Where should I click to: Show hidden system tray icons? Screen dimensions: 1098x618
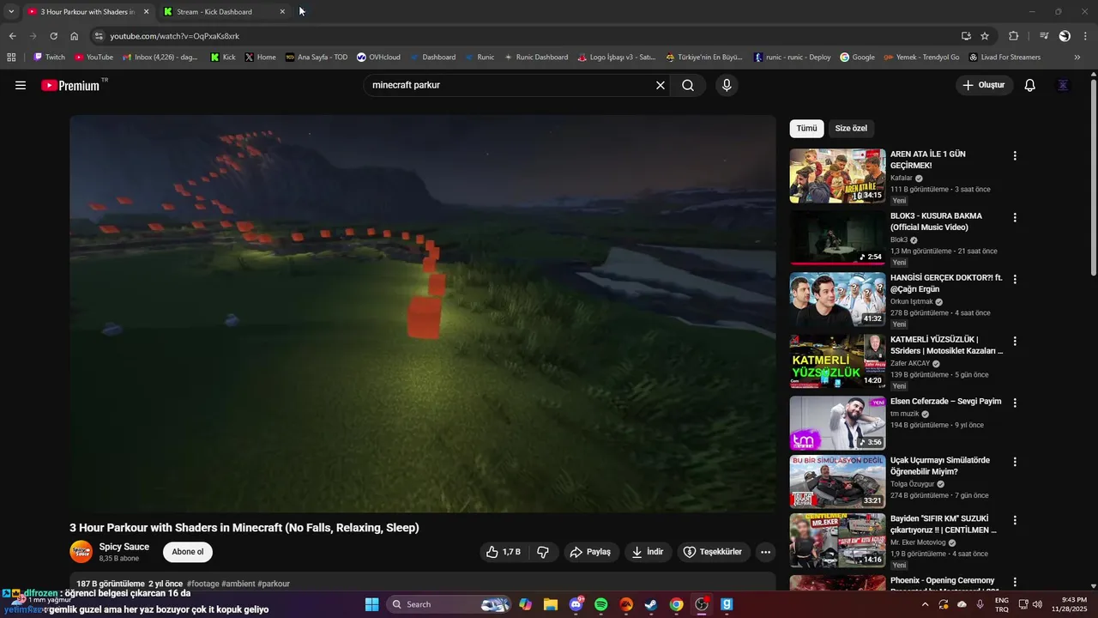pos(925,604)
